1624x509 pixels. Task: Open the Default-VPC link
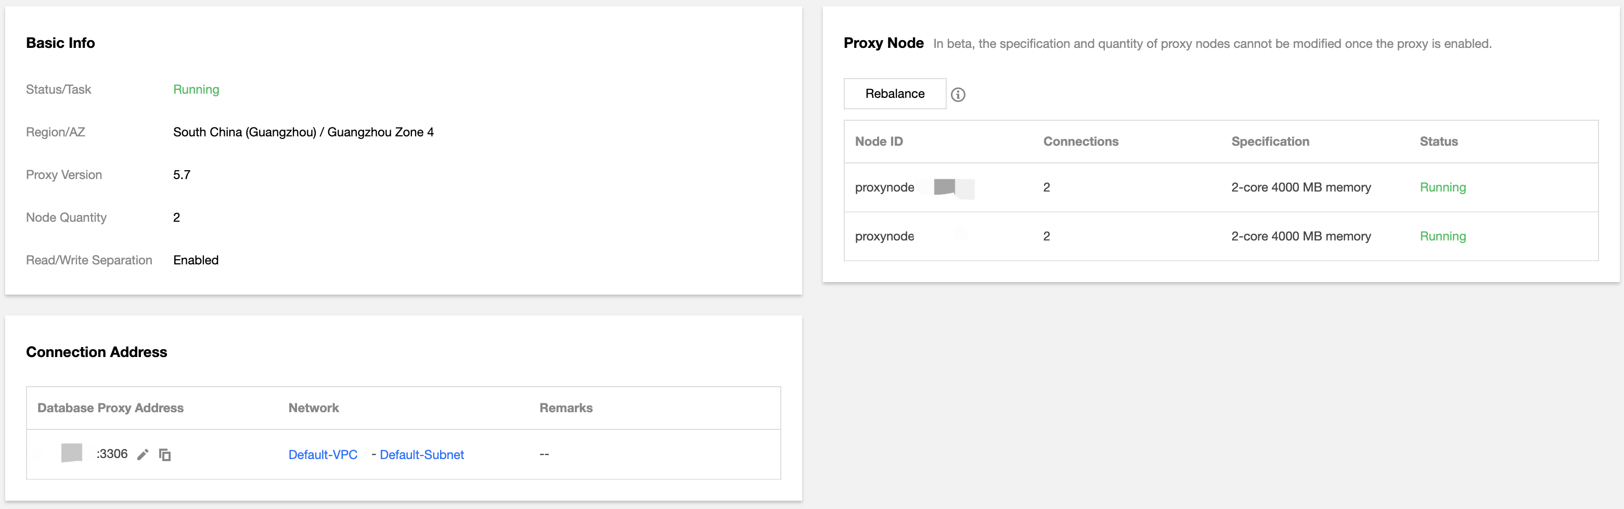(x=323, y=455)
